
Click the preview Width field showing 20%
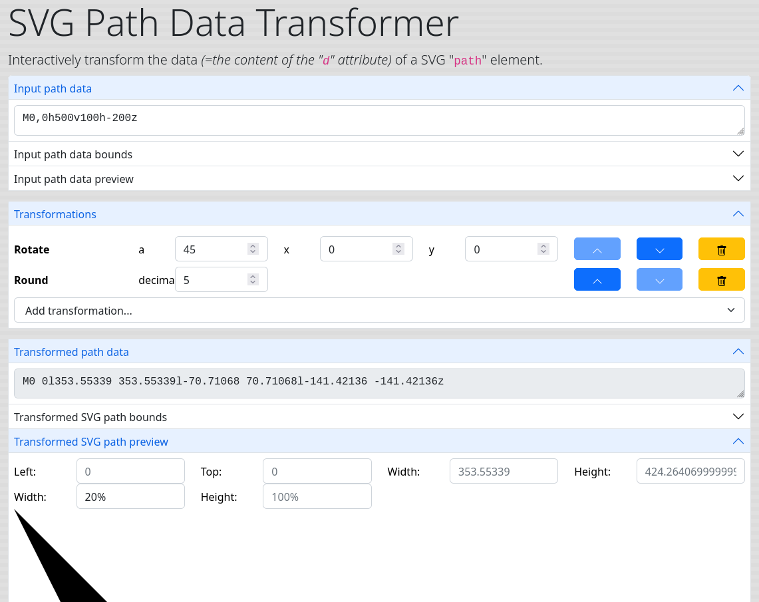tap(130, 496)
